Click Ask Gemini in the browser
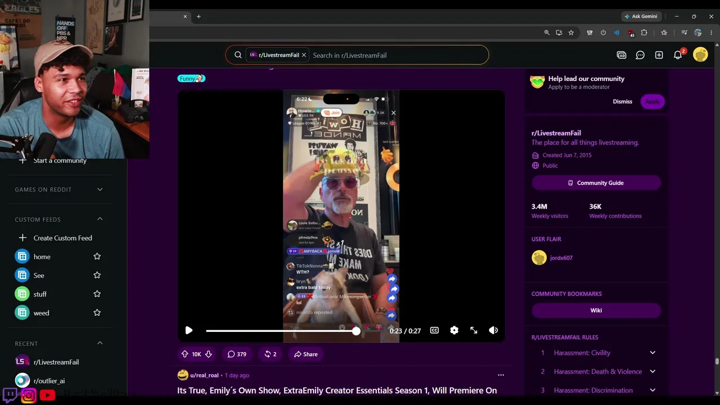 641,16
